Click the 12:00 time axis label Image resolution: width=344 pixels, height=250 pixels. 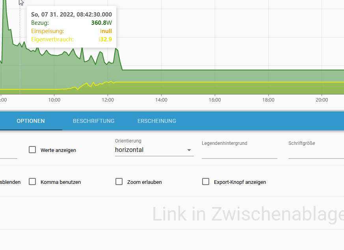(x=108, y=100)
